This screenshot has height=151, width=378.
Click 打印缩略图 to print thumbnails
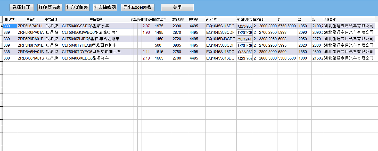105,7
